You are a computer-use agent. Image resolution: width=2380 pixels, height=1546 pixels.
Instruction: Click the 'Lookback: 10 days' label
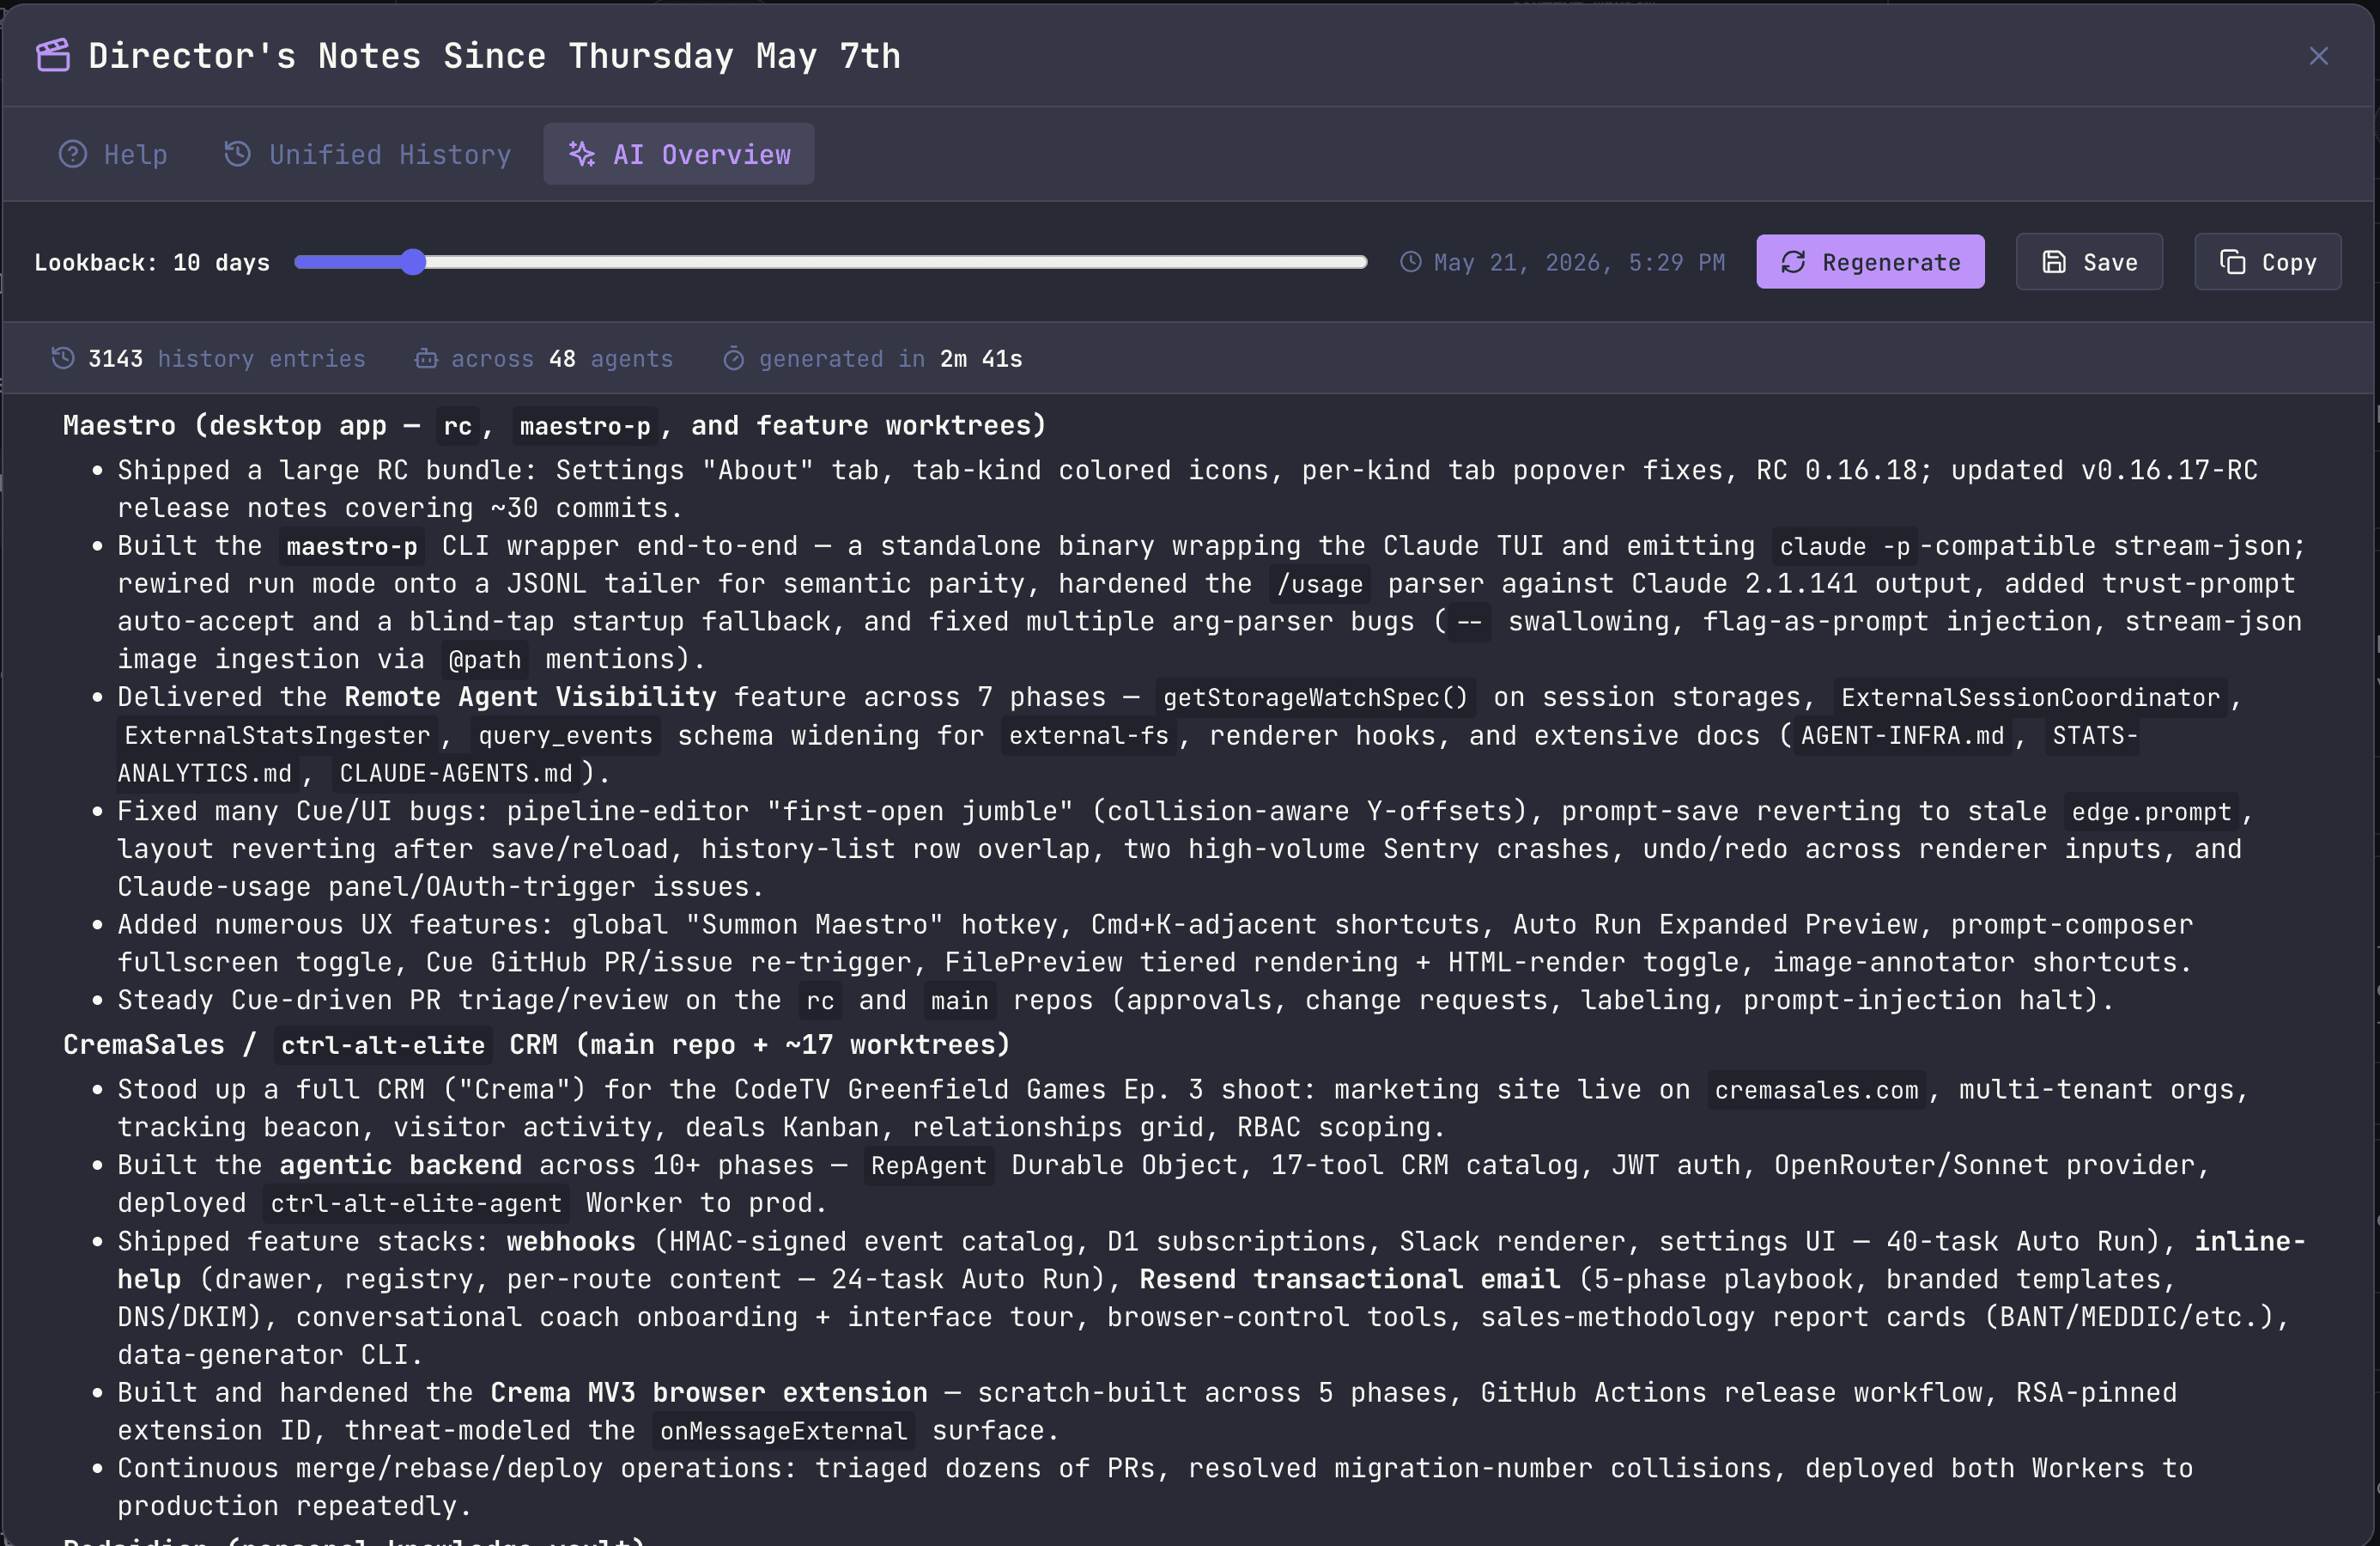152,262
